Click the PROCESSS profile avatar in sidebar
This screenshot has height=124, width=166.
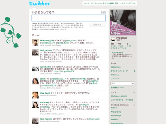[113, 39]
